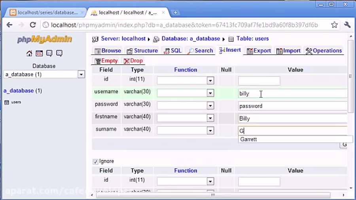Open Function dropdown for password field

(x=210, y=106)
